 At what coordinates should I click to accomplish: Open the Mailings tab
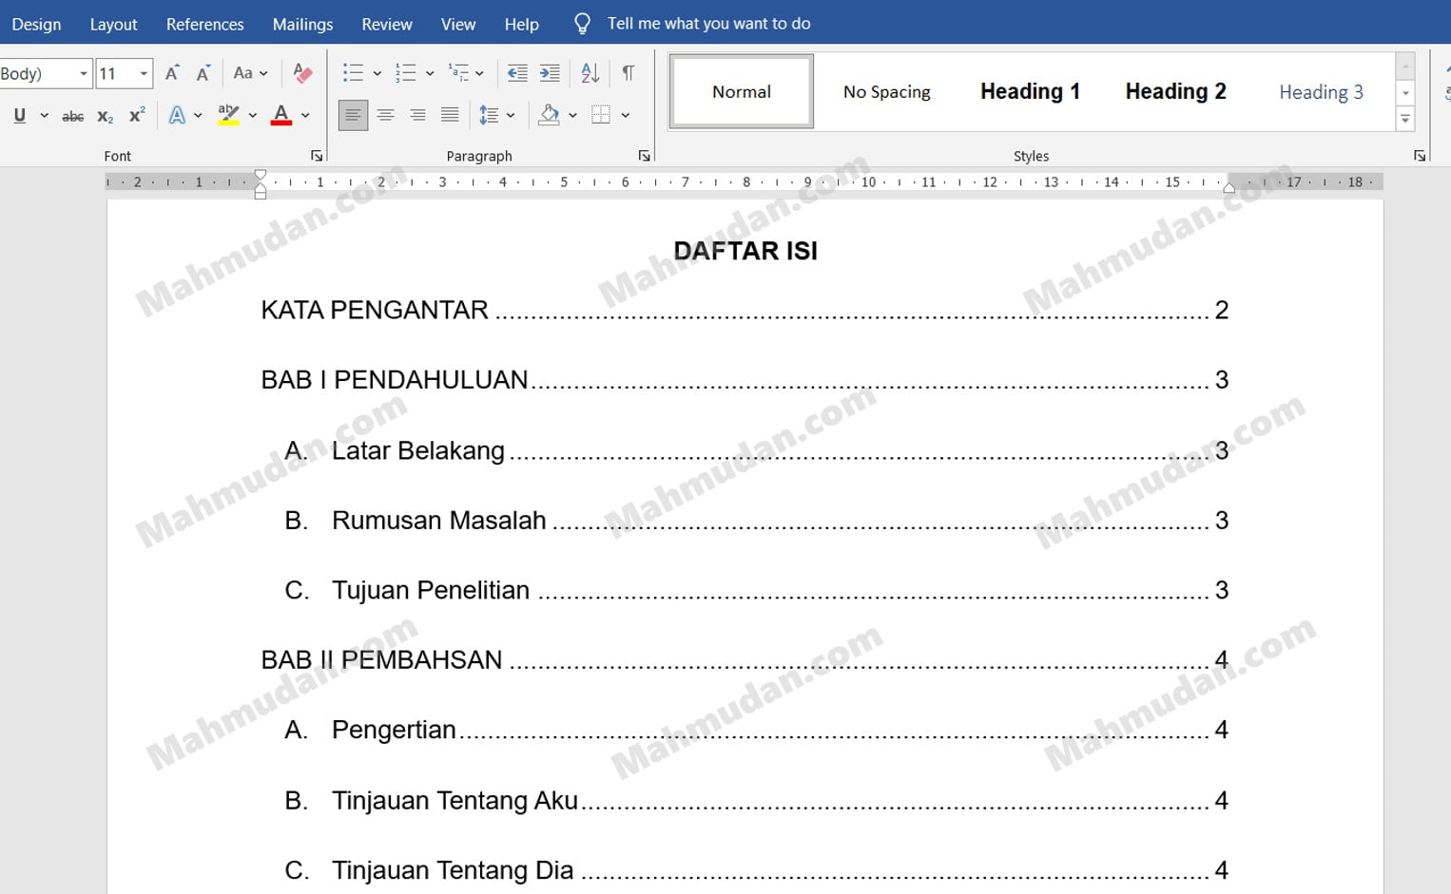[x=302, y=24]
